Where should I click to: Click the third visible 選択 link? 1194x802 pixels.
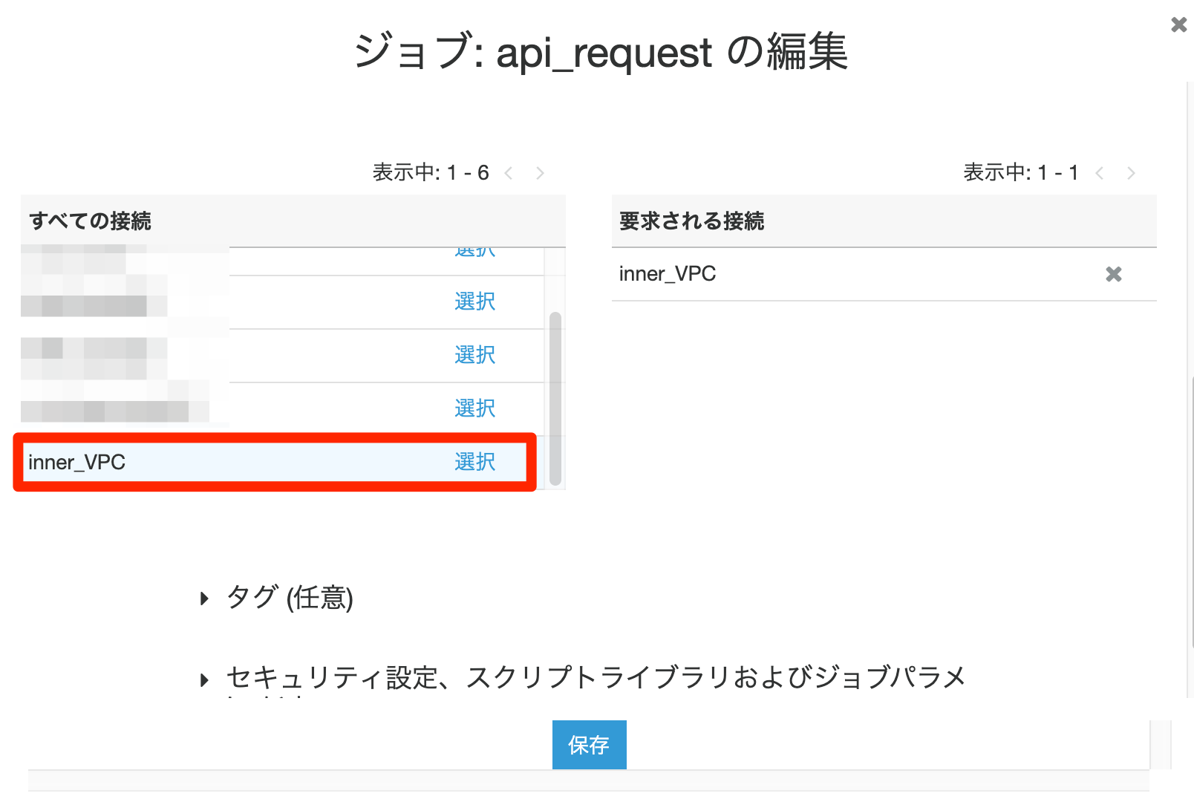tap(474, 355)
